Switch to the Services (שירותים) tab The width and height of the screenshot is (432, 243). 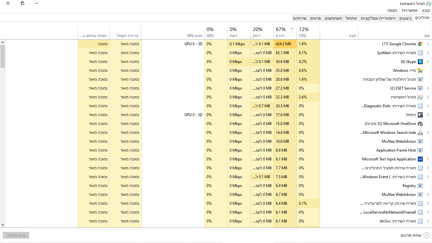coord(300,18)
